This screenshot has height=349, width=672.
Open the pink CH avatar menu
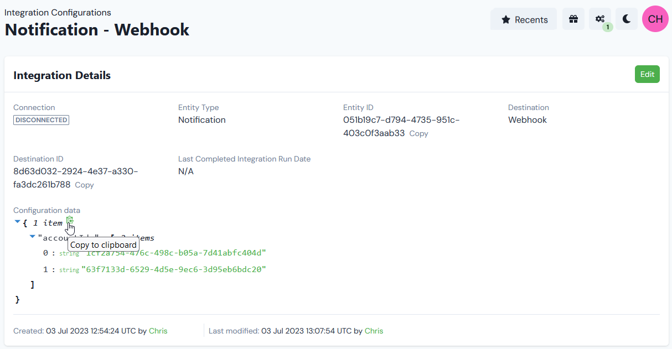655,19
